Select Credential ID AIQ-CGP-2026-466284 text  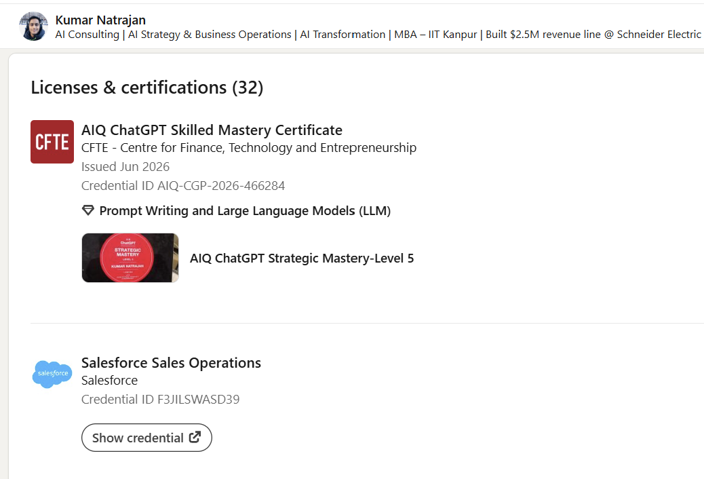[x=183, y=186]
